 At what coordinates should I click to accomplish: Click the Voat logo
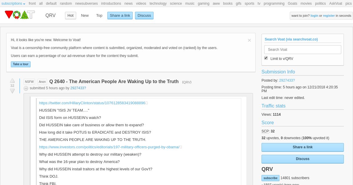click(x=20, y=15)
